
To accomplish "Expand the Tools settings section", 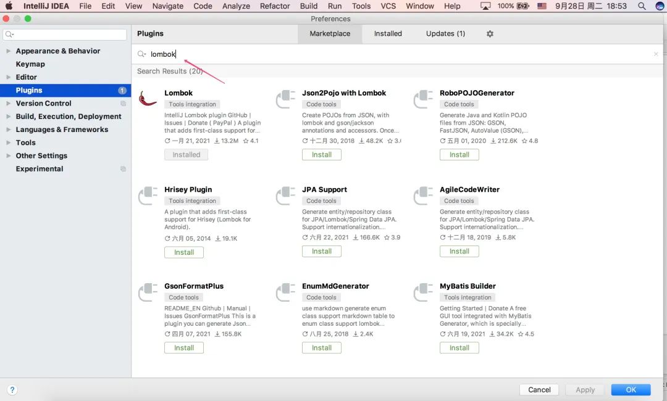I will [x=8, y=143].
